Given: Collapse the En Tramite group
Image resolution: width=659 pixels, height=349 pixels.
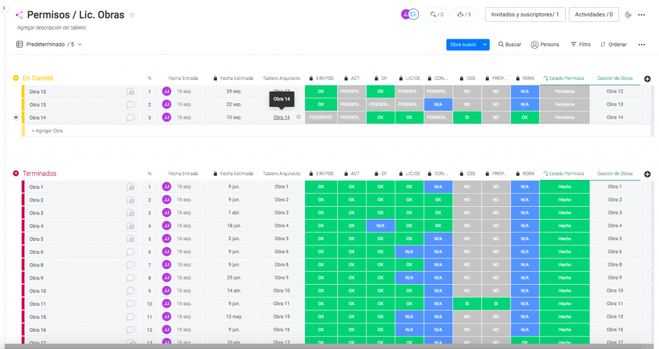Looking at the screenshot, I should click(x=16, y=79).
